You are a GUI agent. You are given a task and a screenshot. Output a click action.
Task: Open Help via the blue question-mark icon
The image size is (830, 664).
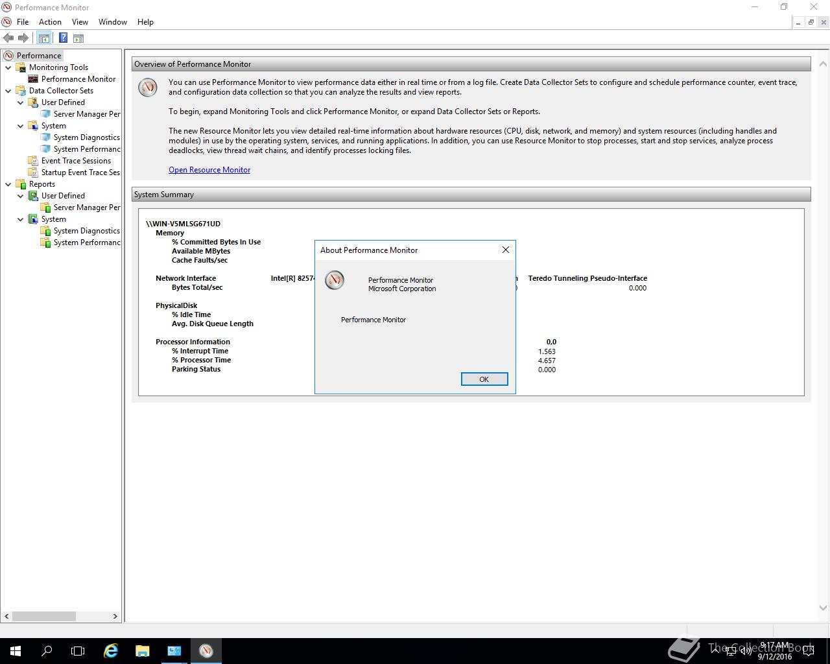click(63, 38)
